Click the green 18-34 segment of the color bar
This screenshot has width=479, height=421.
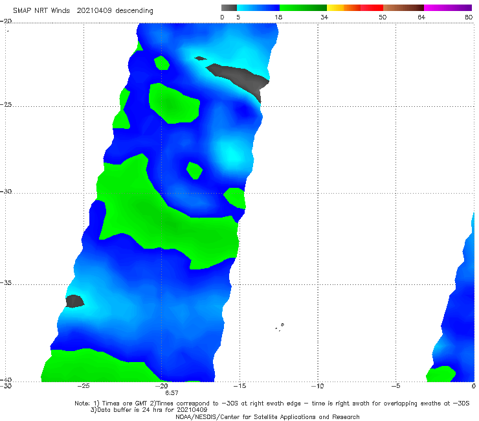(x=303, y=8)
